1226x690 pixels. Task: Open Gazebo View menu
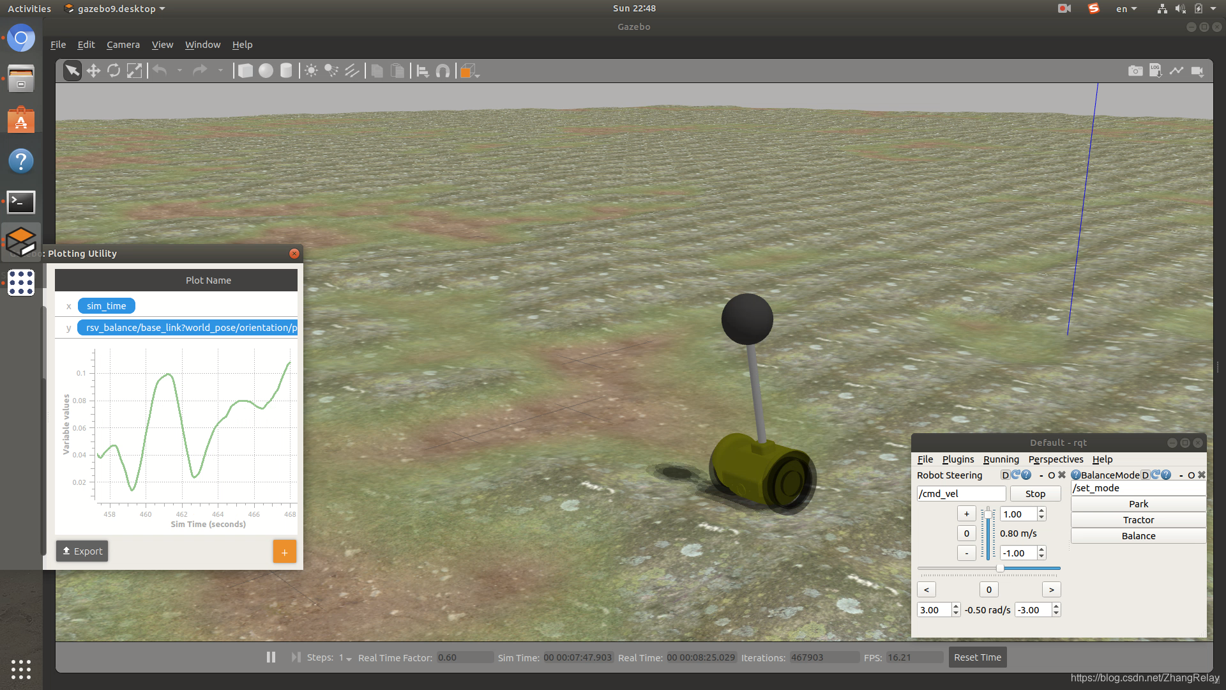point(162,45)
